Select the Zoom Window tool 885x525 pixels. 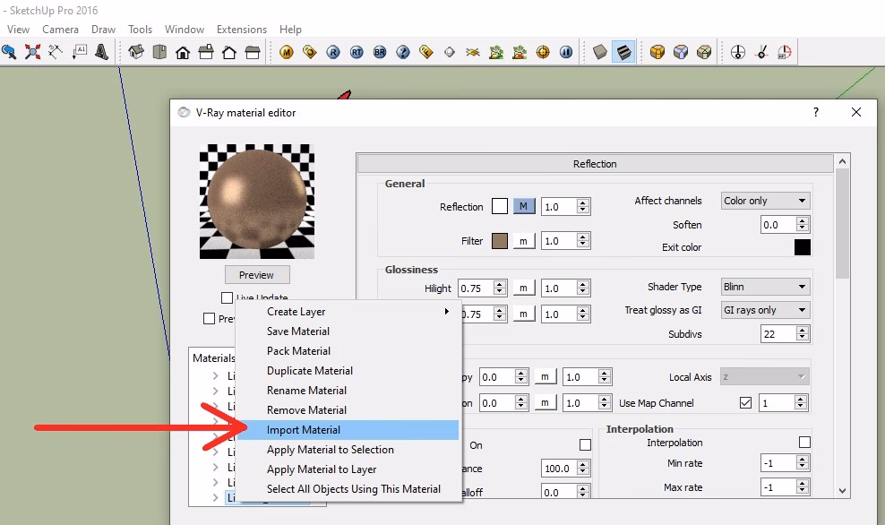(9, 53)
